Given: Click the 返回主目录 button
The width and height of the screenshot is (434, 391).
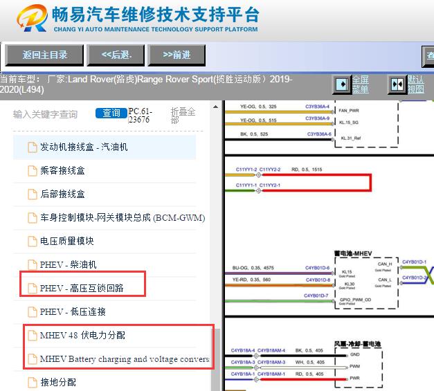Looking at the screenshot, I should coord(44,55).
